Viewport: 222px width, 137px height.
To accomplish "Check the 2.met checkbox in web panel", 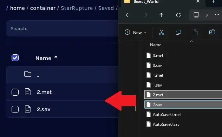I will click(15, 92).
